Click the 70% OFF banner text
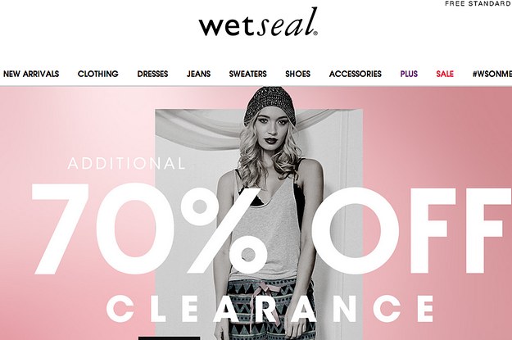 pos(271,230)
